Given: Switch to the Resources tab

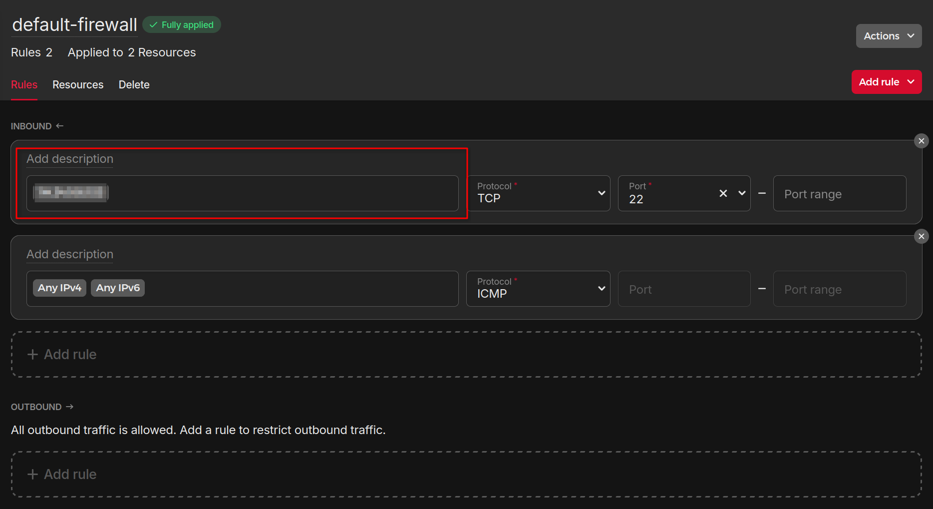Looking at the screenshot, I should coord(78,85).
